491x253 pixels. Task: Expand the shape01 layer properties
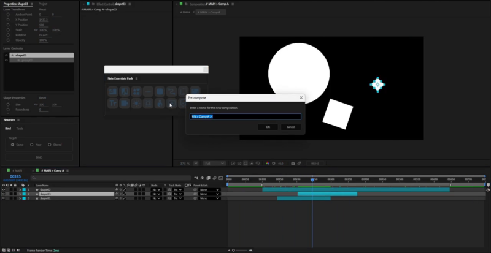click(20, 198)
